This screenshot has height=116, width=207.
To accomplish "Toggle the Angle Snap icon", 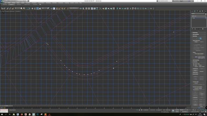I will pyautogui.click(x=60, y=8).
